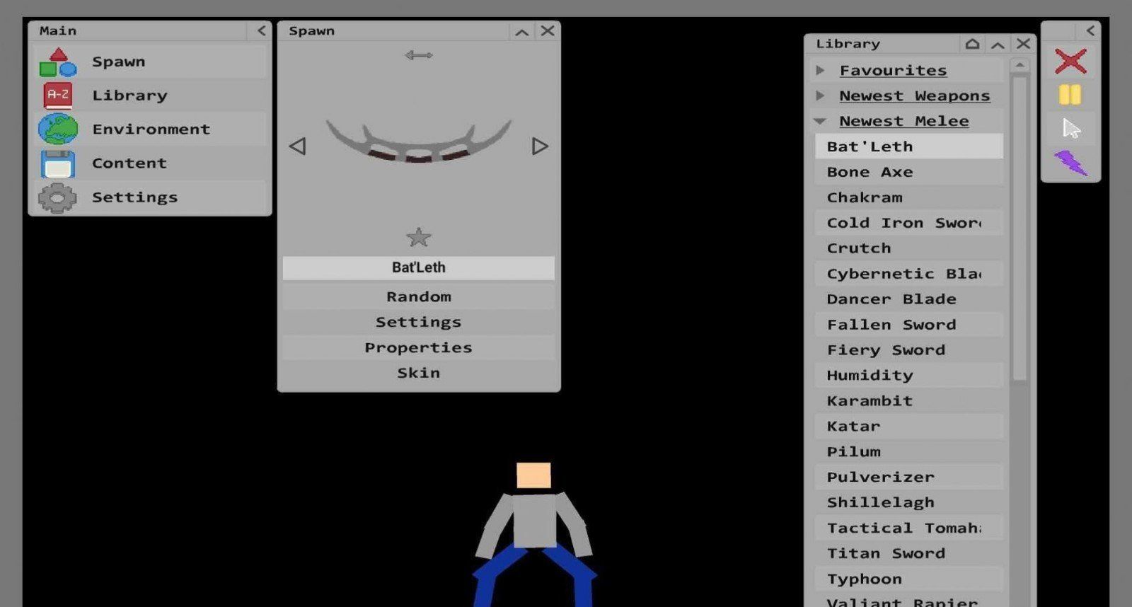1132x607 pixels.
Task: Click the Content floppy disk icon
Action: click(x=58, y=163)
